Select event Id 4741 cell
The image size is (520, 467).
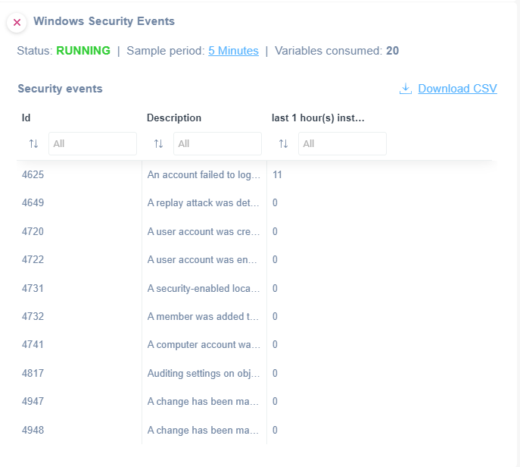[33, 344]
